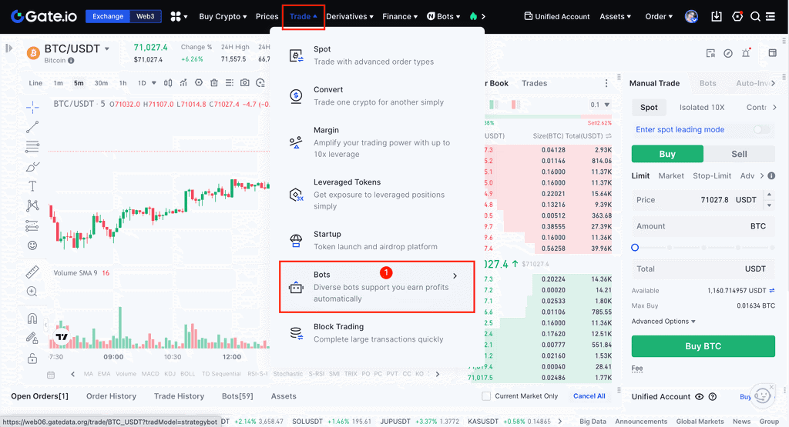Open the 0.1 depth precision dropdown
Viewport: 789px width, 427px height.
[600, 105]
